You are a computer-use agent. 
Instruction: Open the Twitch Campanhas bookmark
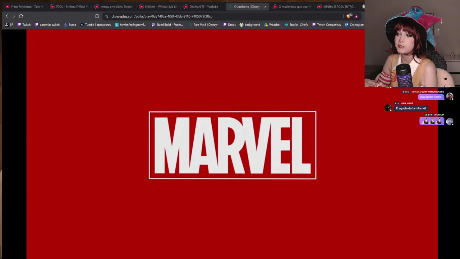(326, 25)
